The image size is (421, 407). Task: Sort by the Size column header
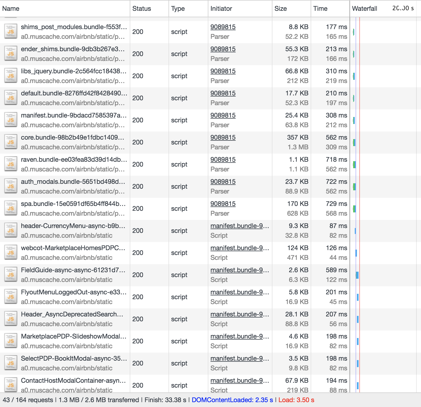click(x=292, y=9)
